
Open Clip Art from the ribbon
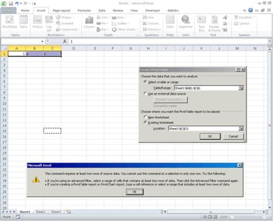coord(49,23)
